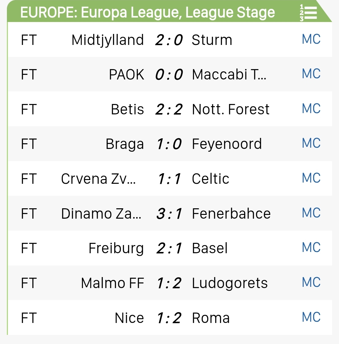Click the FT status of the PAOK match
This screenshot has height=344, width=339.
29,75
